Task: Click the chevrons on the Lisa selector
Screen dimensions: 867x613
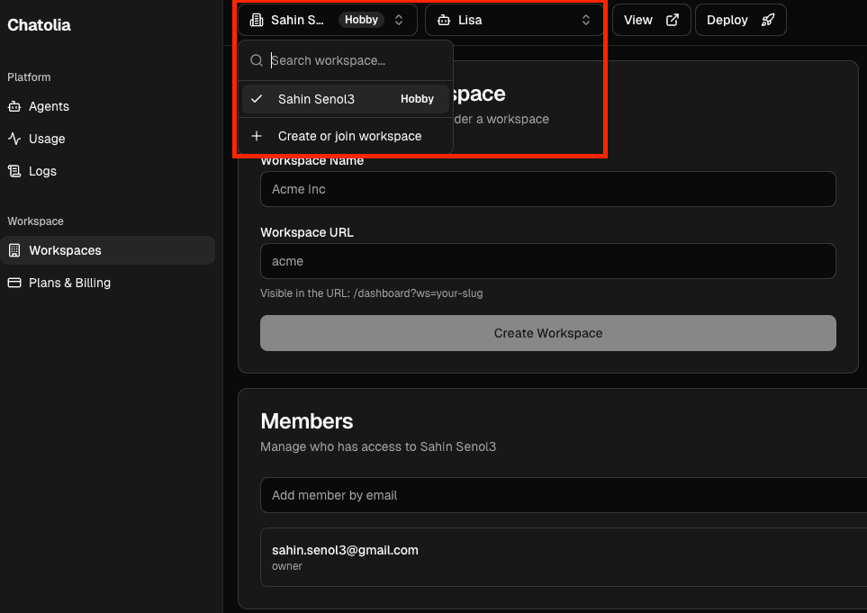Action: (x=586, y=20)
